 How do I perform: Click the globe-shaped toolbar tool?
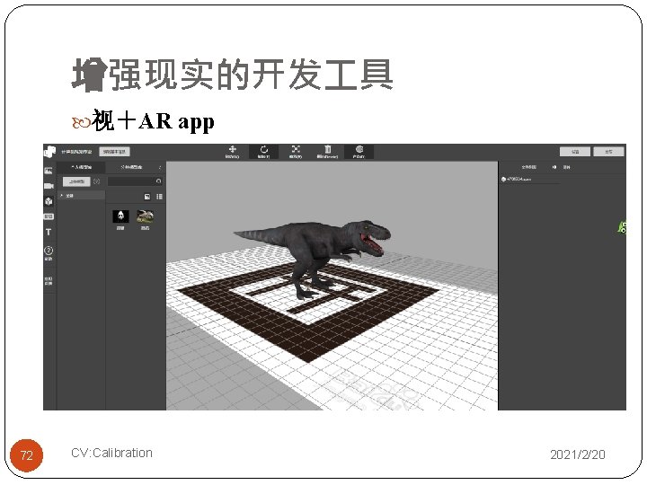pos(359,152)
